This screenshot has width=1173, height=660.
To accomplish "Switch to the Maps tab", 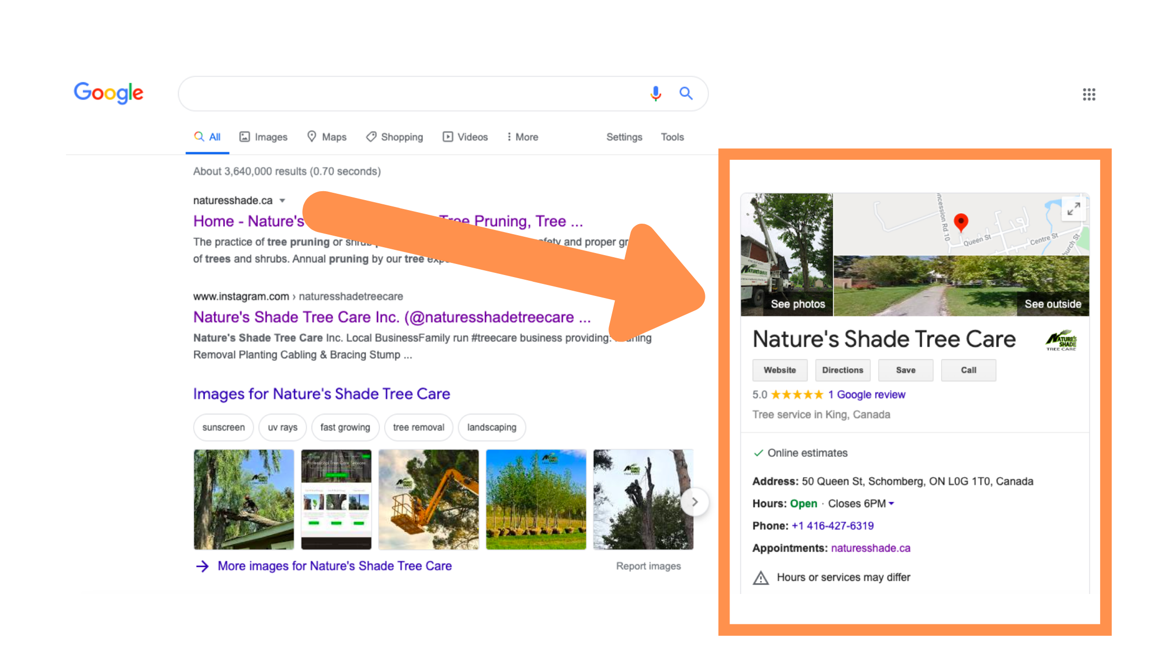I will pyautogui.click(x=327, y=137).
